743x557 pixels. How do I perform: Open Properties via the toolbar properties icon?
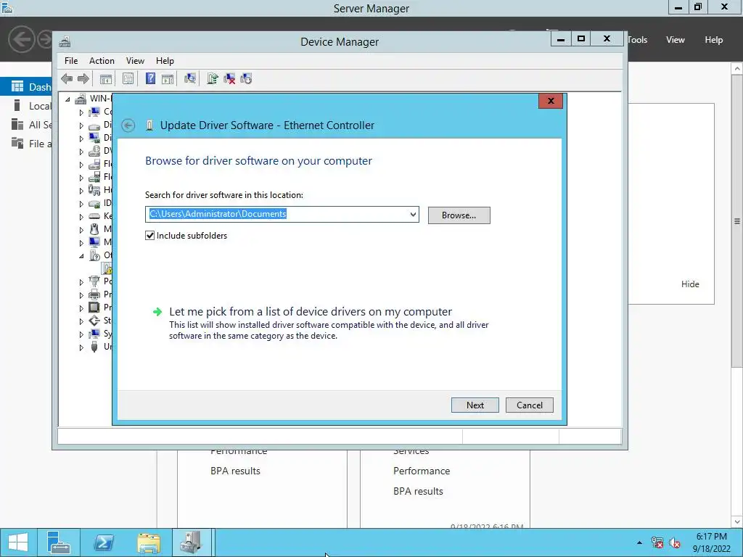click(x=128, y=78)
